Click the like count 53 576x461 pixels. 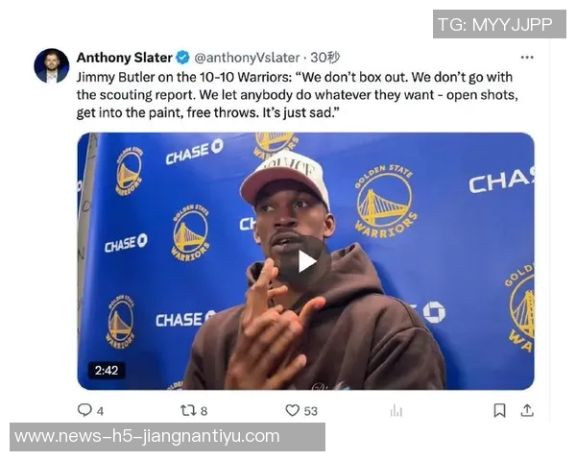click(310, 411)
